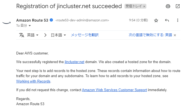Click the translate icon in translation bar

(22, 35)
